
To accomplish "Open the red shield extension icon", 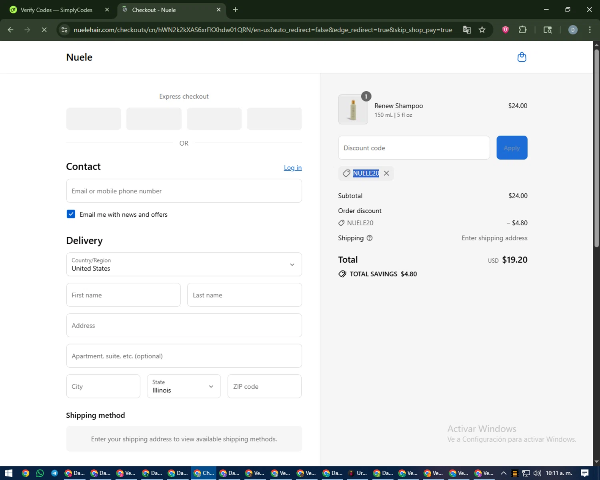I will (505, 30).
